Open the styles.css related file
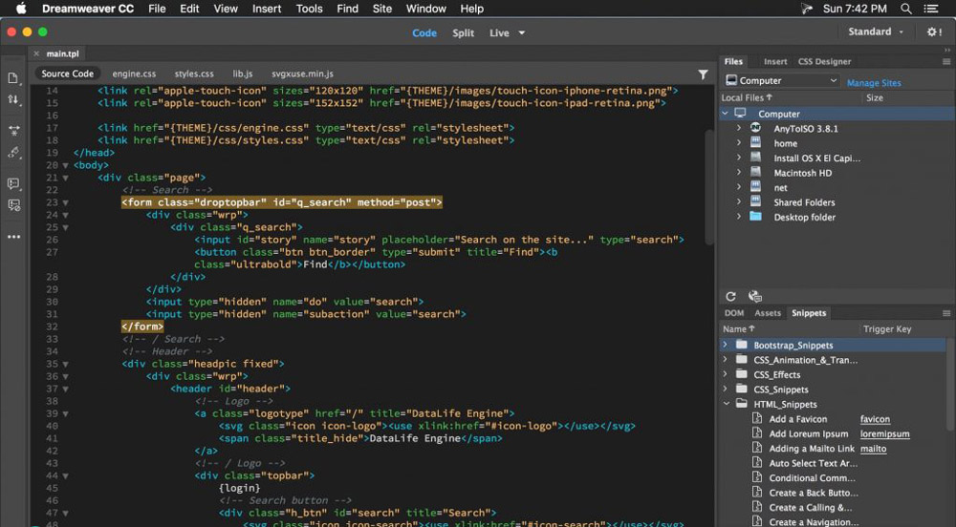 pos(194,74)
